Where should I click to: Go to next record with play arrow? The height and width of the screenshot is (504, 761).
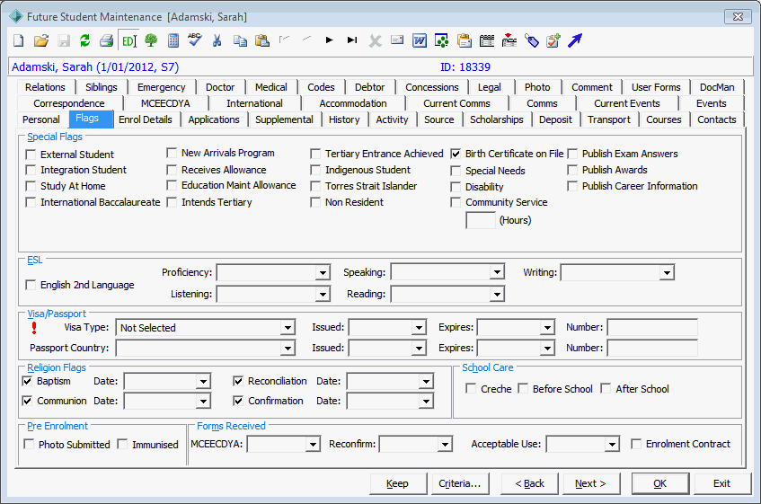point(330,40)
